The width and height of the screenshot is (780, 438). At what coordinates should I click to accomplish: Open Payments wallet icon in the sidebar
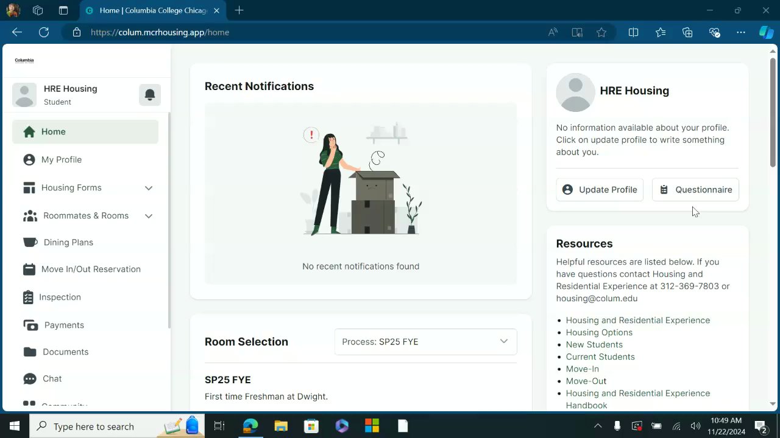click(x=30, y=325)
